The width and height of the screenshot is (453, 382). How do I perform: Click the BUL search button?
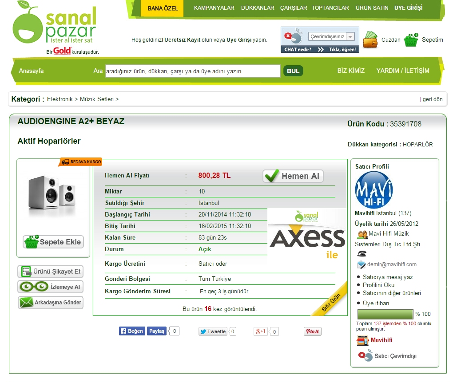click(x=293, y=71)
